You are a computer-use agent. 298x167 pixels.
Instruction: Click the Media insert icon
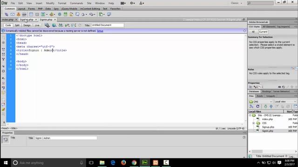(x=51, y=14)
